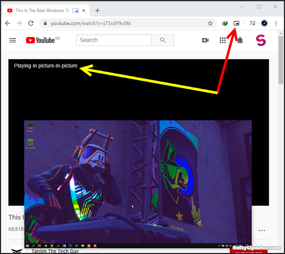Click the 'Playing in picture-in-picture' video area
Image resolution: width=285 pixels, height=254 pixels.
(138, 89)
